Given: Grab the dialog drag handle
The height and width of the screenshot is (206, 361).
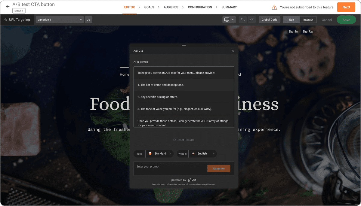Looking at the screenshot, I should point(184,45).
